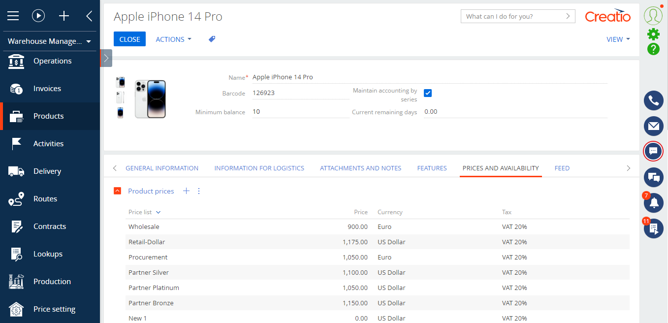668x323 pixels.
Task: Open the phone call panel icon
Action: pos(653,101)
